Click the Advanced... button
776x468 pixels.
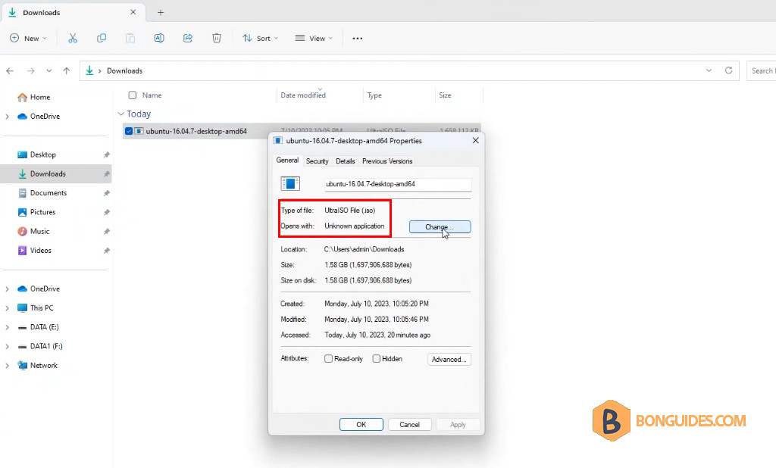pyautogui.click(x=449, y=359)
